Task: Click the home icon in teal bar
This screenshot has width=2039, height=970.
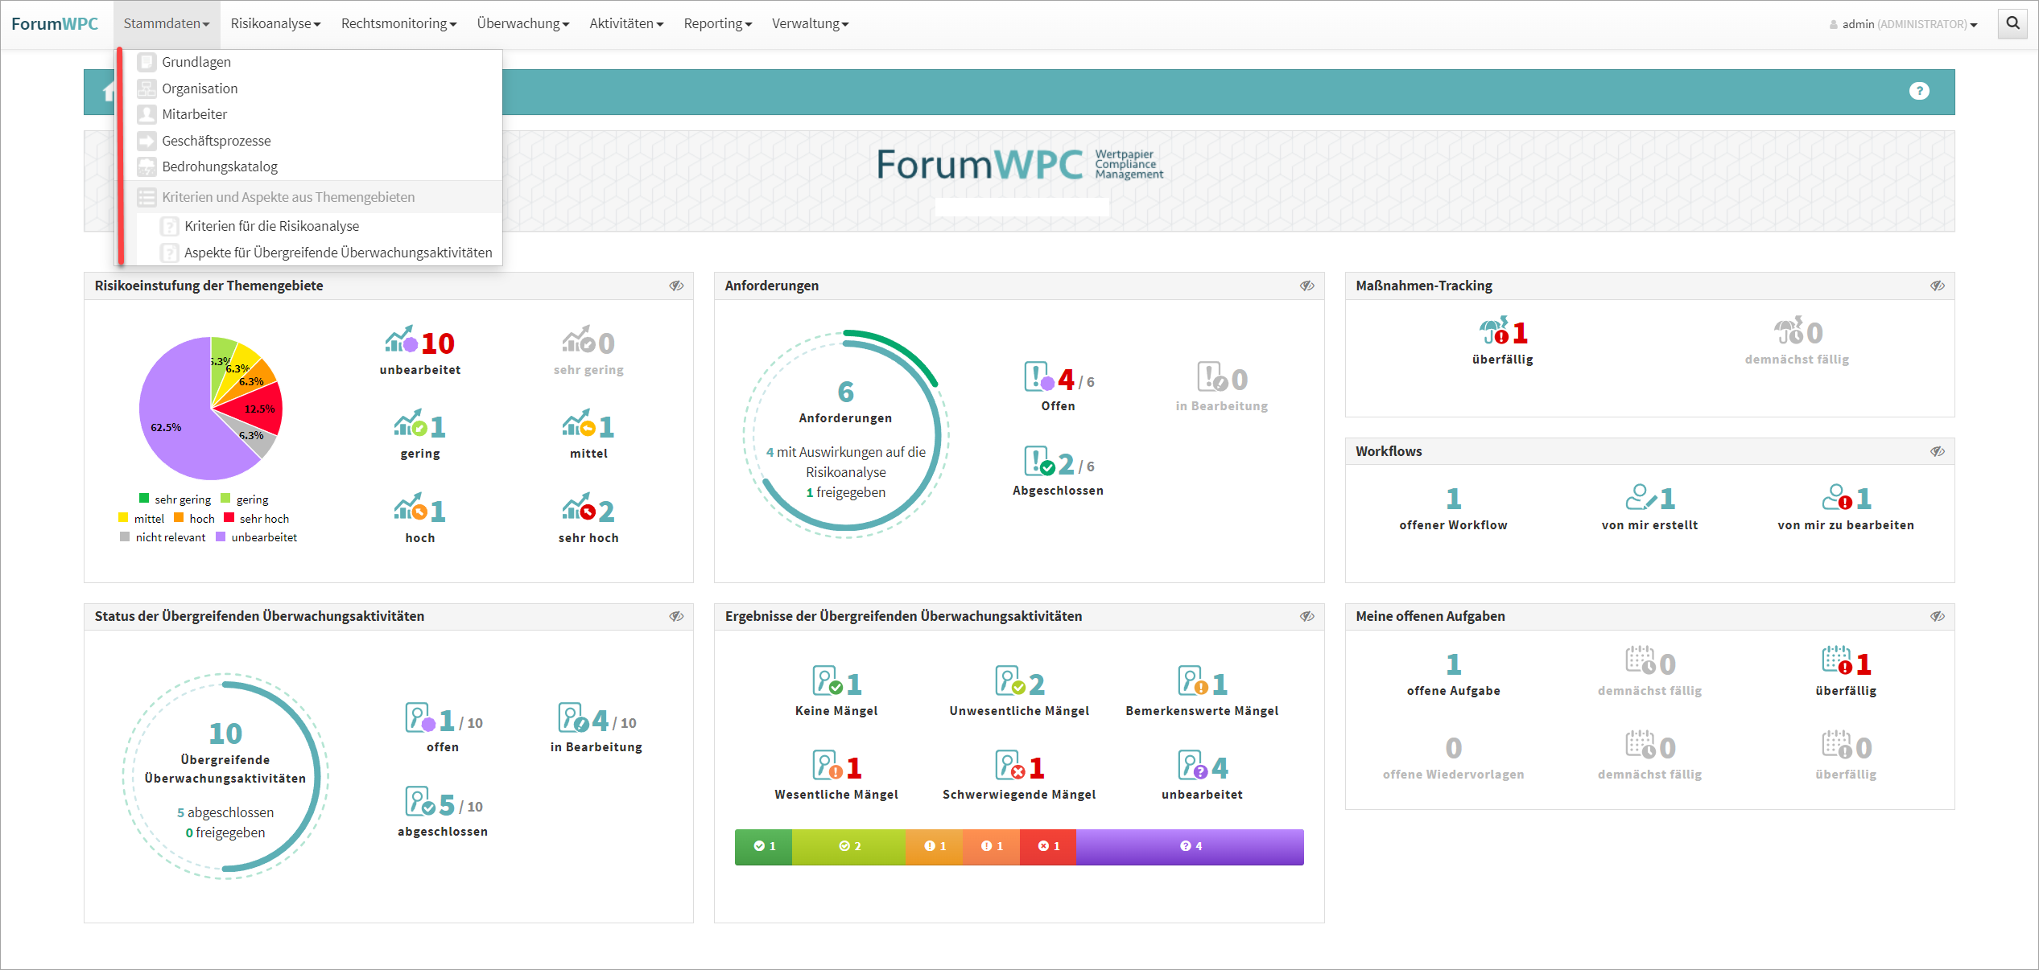Action: click(108, 92)
